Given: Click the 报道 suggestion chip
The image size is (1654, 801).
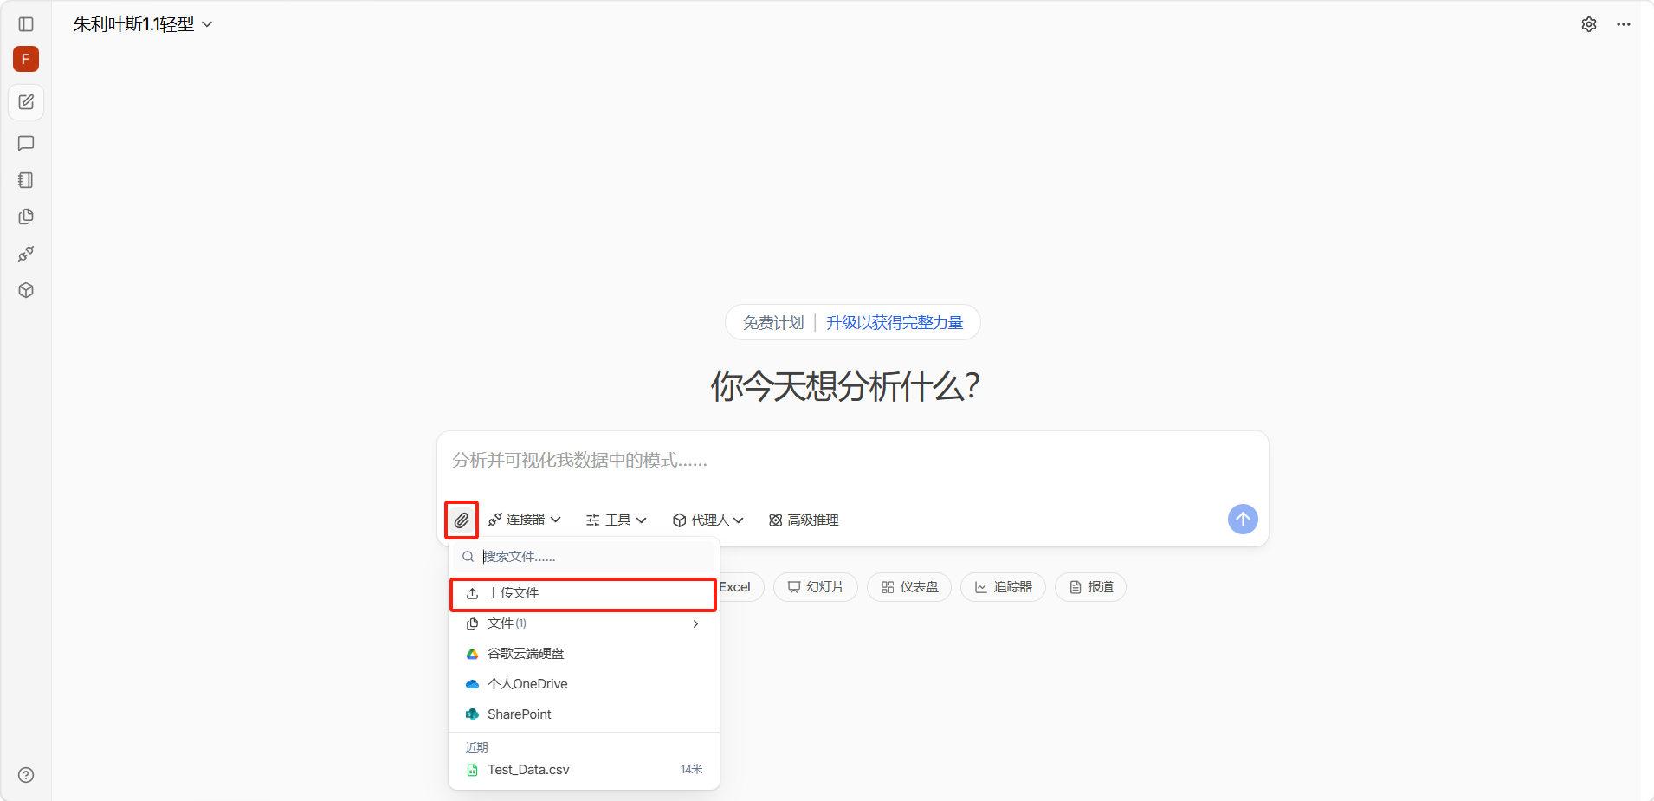Looking at the screenshot, I should 1090,587.
